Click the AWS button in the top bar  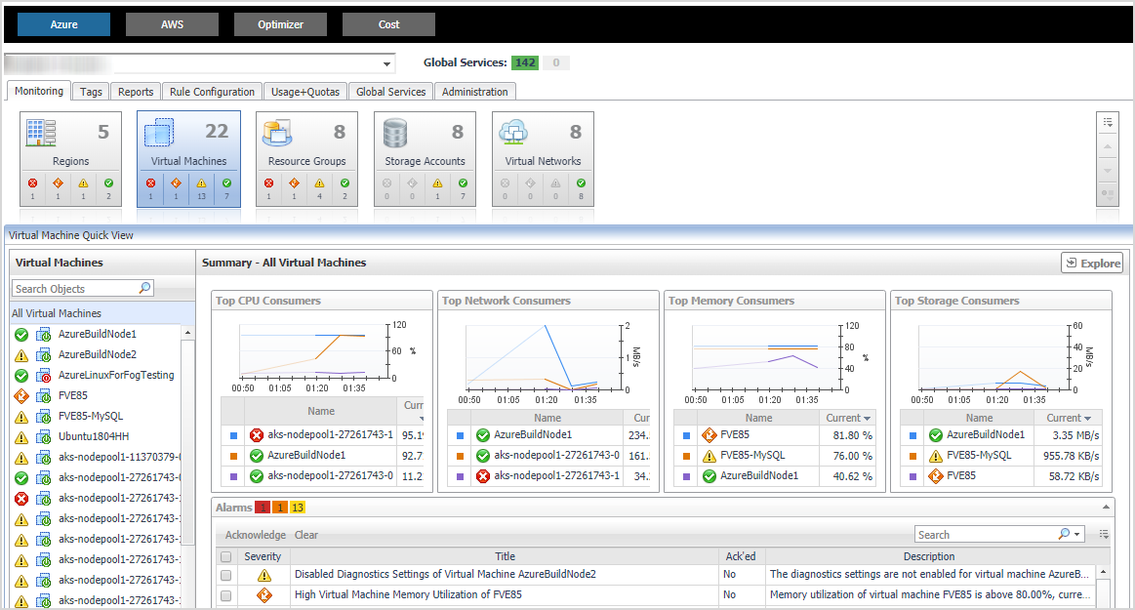click(173, 23)
